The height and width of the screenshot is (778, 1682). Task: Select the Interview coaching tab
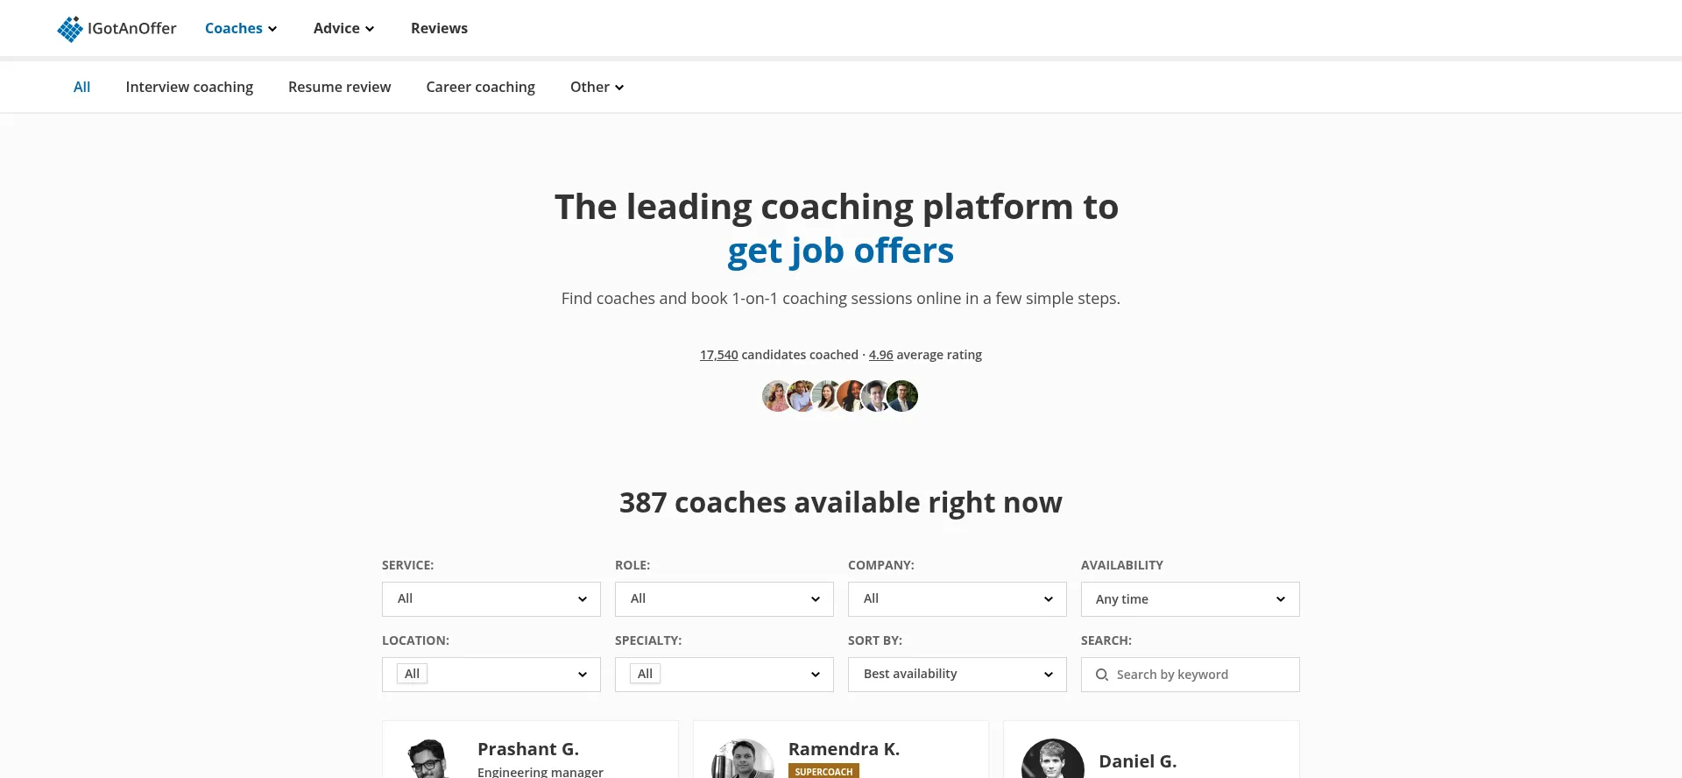click(x=189, y=87)
